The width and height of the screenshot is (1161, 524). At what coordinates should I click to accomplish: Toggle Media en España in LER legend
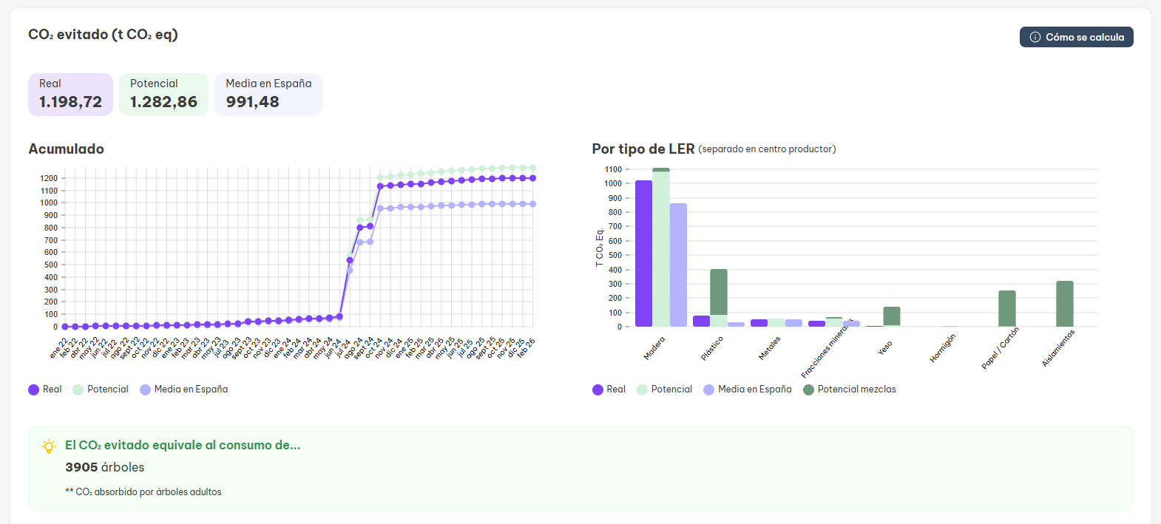(747, 389)
